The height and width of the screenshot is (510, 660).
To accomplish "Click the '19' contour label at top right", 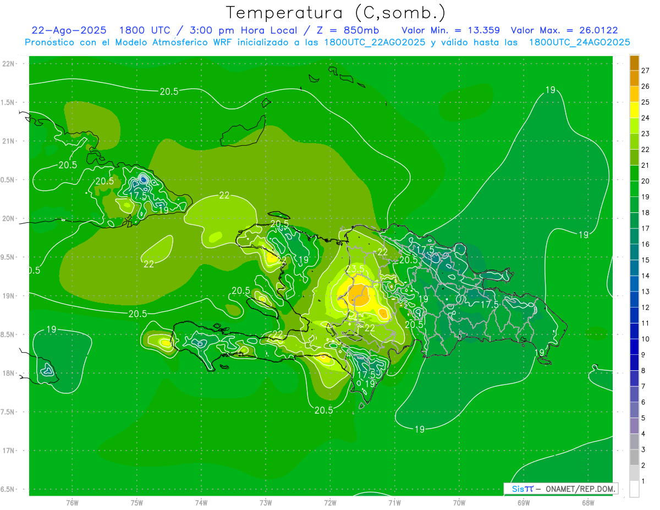I will pyautogui.click(x=551, y=90).
